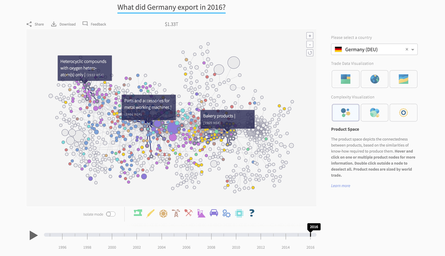Reset the product space view
The image size is (445, 256).
[x=310, y=53]
